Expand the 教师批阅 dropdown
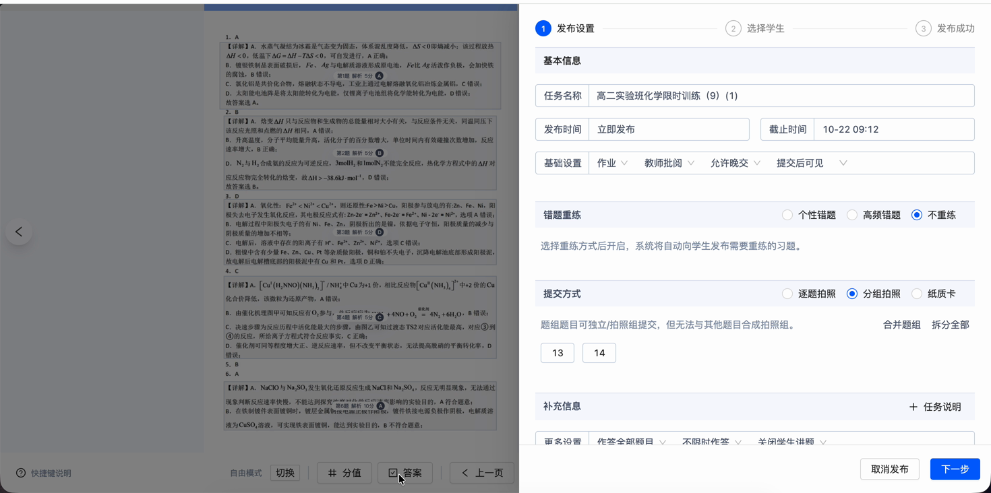991x493 pixels. click(669, 163)
